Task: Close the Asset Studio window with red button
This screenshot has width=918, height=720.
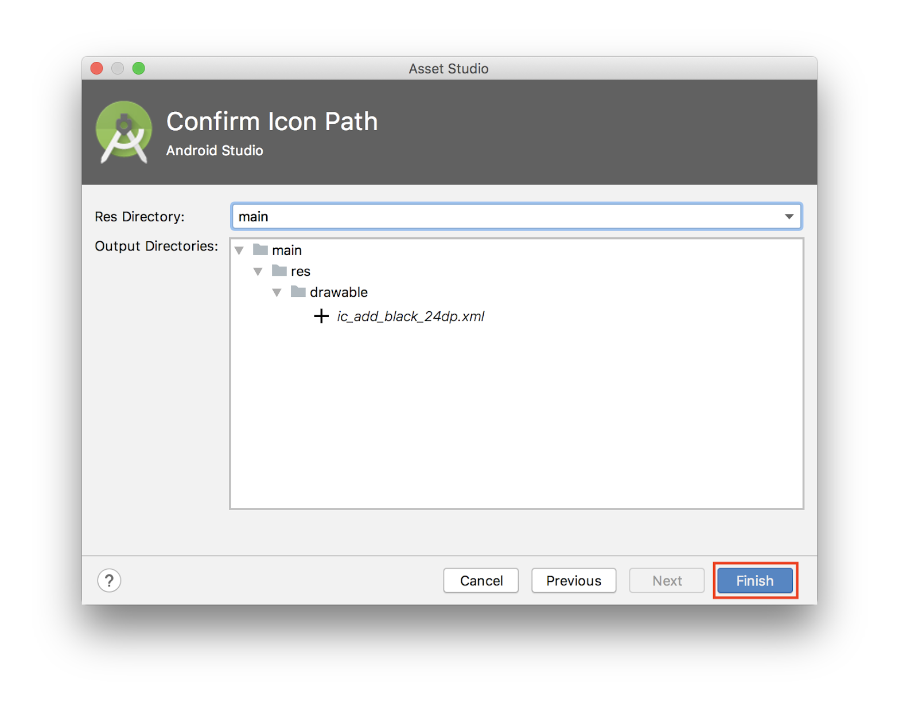Action: (97, 69)
